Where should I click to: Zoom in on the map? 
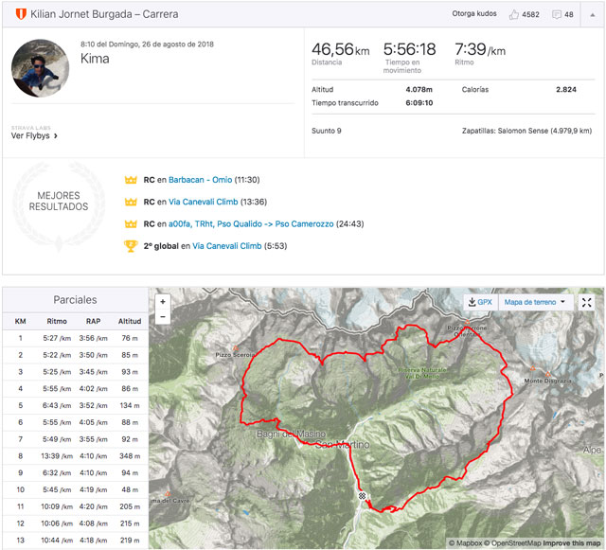pyautogui.click(x=164, y=302)
